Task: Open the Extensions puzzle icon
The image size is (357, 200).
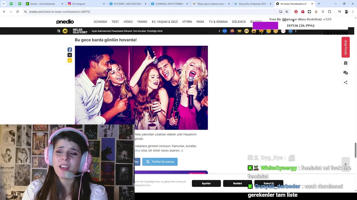Action: (x=330, y=12)
